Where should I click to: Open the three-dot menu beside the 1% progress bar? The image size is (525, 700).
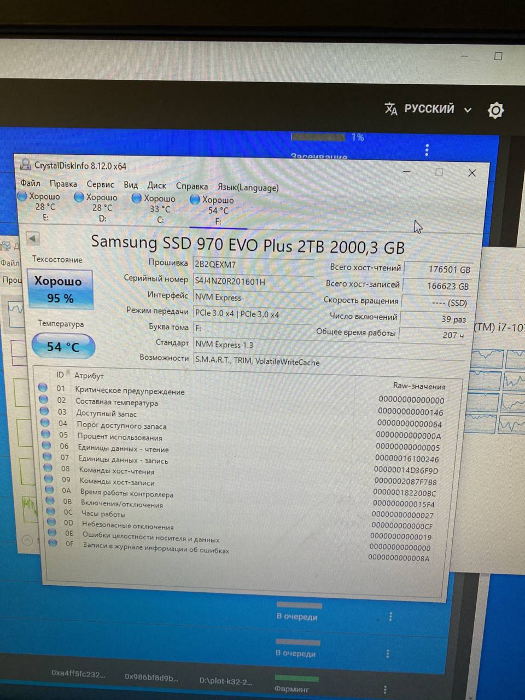pos(427,150)
